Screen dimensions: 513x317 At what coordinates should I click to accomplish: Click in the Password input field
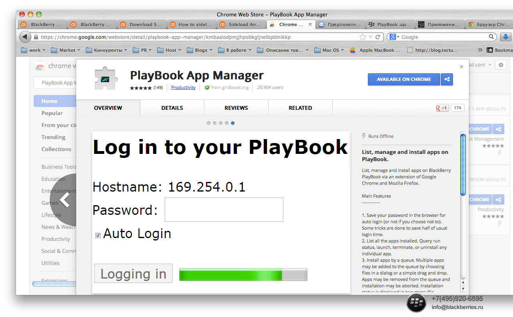(224, 209)
